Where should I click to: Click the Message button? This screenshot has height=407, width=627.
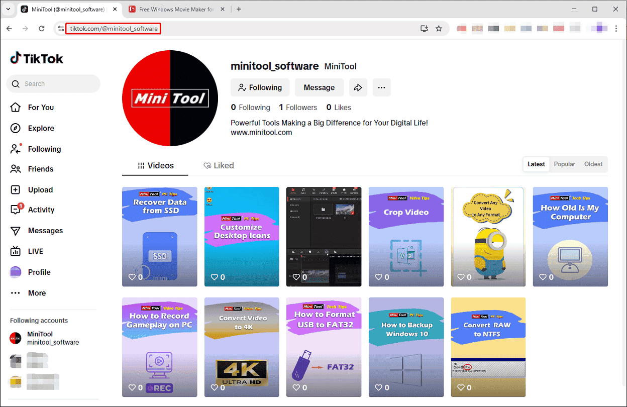click(x=319, y=87)
